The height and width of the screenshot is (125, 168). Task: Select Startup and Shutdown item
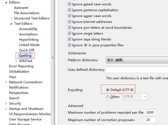pyautogui.click(x=26, y=109)
